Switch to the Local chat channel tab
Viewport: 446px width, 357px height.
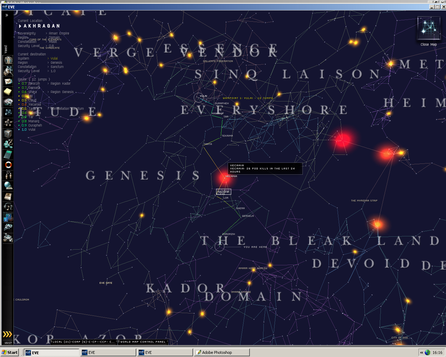[x=84, y=342]
